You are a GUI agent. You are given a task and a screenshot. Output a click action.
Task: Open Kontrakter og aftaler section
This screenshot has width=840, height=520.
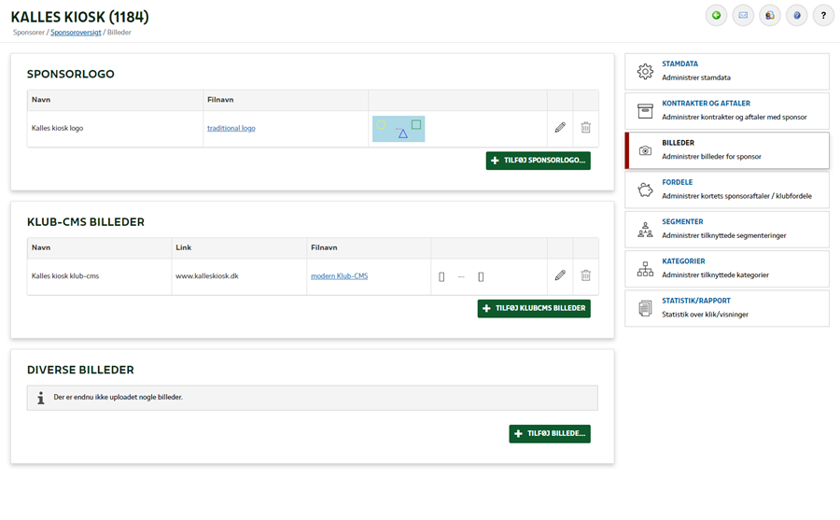[x=727, y=111]
